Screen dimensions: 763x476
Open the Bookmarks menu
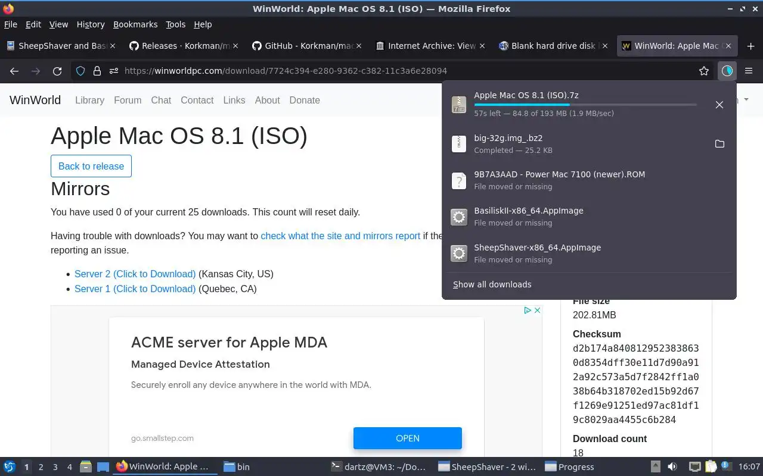point(135,24)
